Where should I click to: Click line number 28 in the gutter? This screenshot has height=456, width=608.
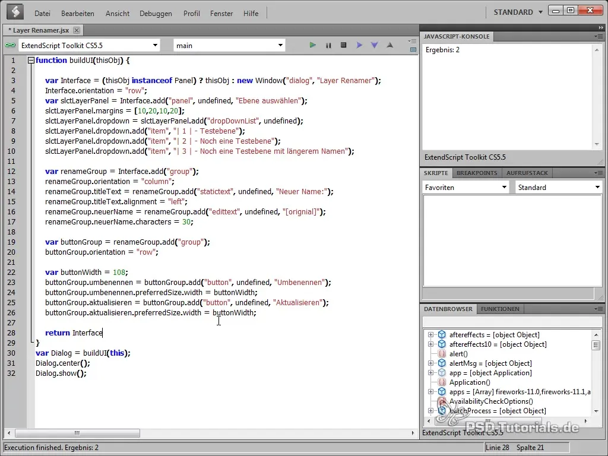11,332
